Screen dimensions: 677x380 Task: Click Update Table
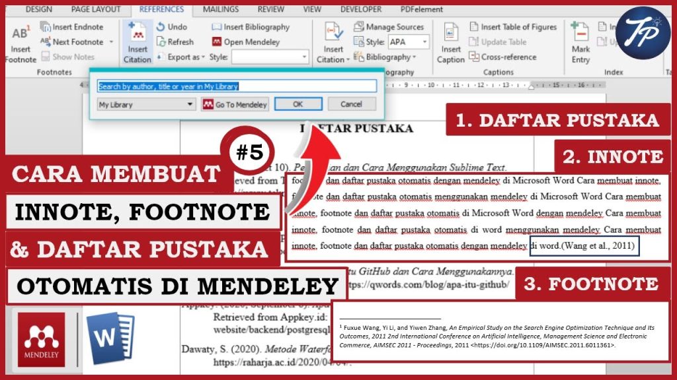point(498,42)
